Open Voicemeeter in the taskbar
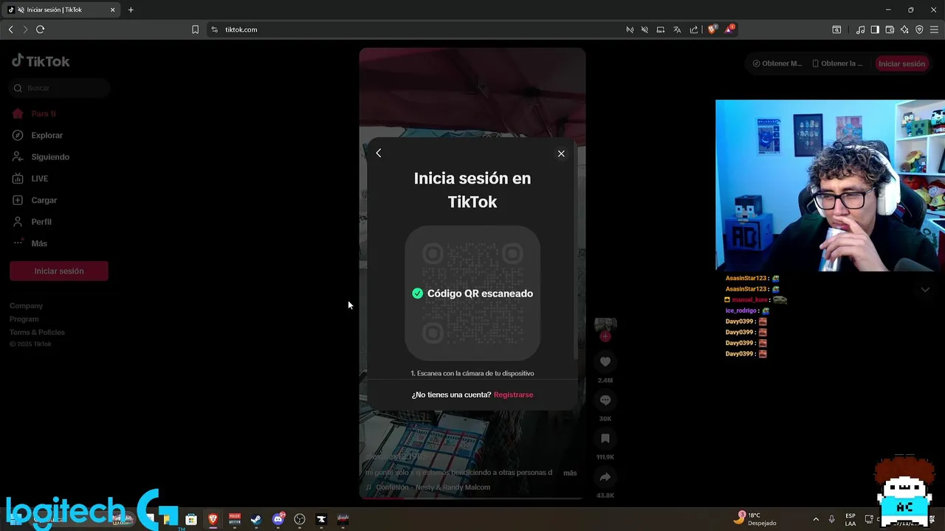Screen dimensions: 945x531 click(235, 519)
